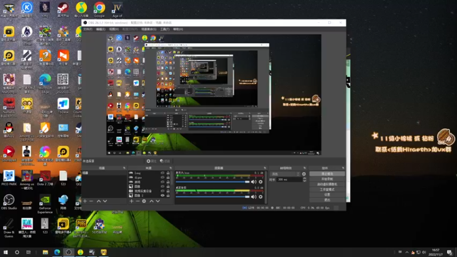Toggle lock on 图像 2 source
Viewport: 457px width, 257px height.
168,195
